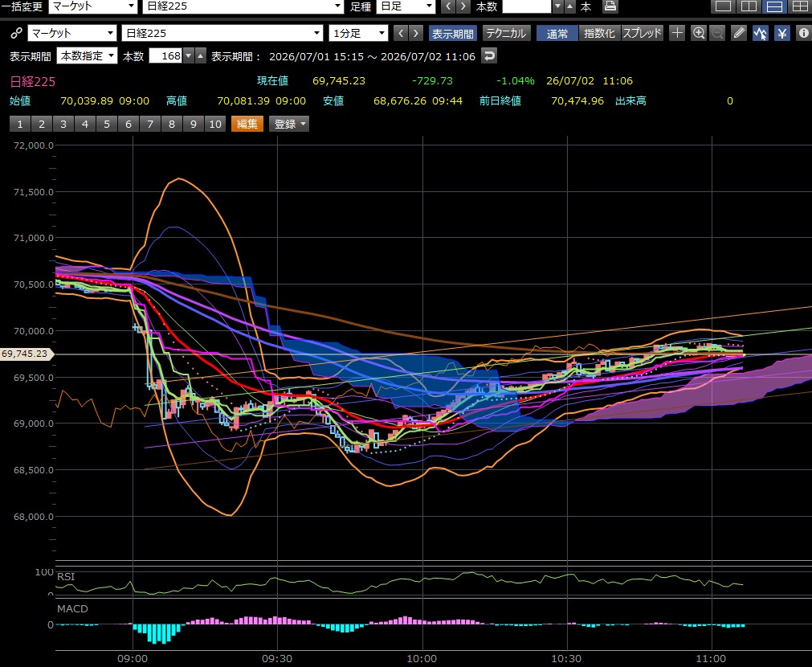Image resolution: width=812 pixels, height=667 pixels.
Task: Click the 前日終値 value 70,474.96
Action: pos(577,101)
